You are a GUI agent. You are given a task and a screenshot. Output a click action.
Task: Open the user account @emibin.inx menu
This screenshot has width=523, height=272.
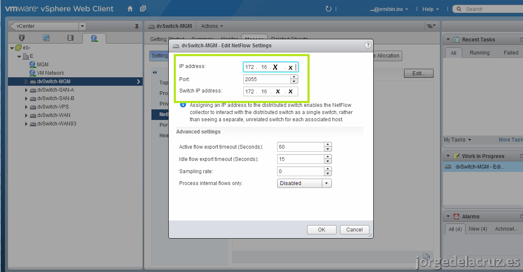click(389, 9)
